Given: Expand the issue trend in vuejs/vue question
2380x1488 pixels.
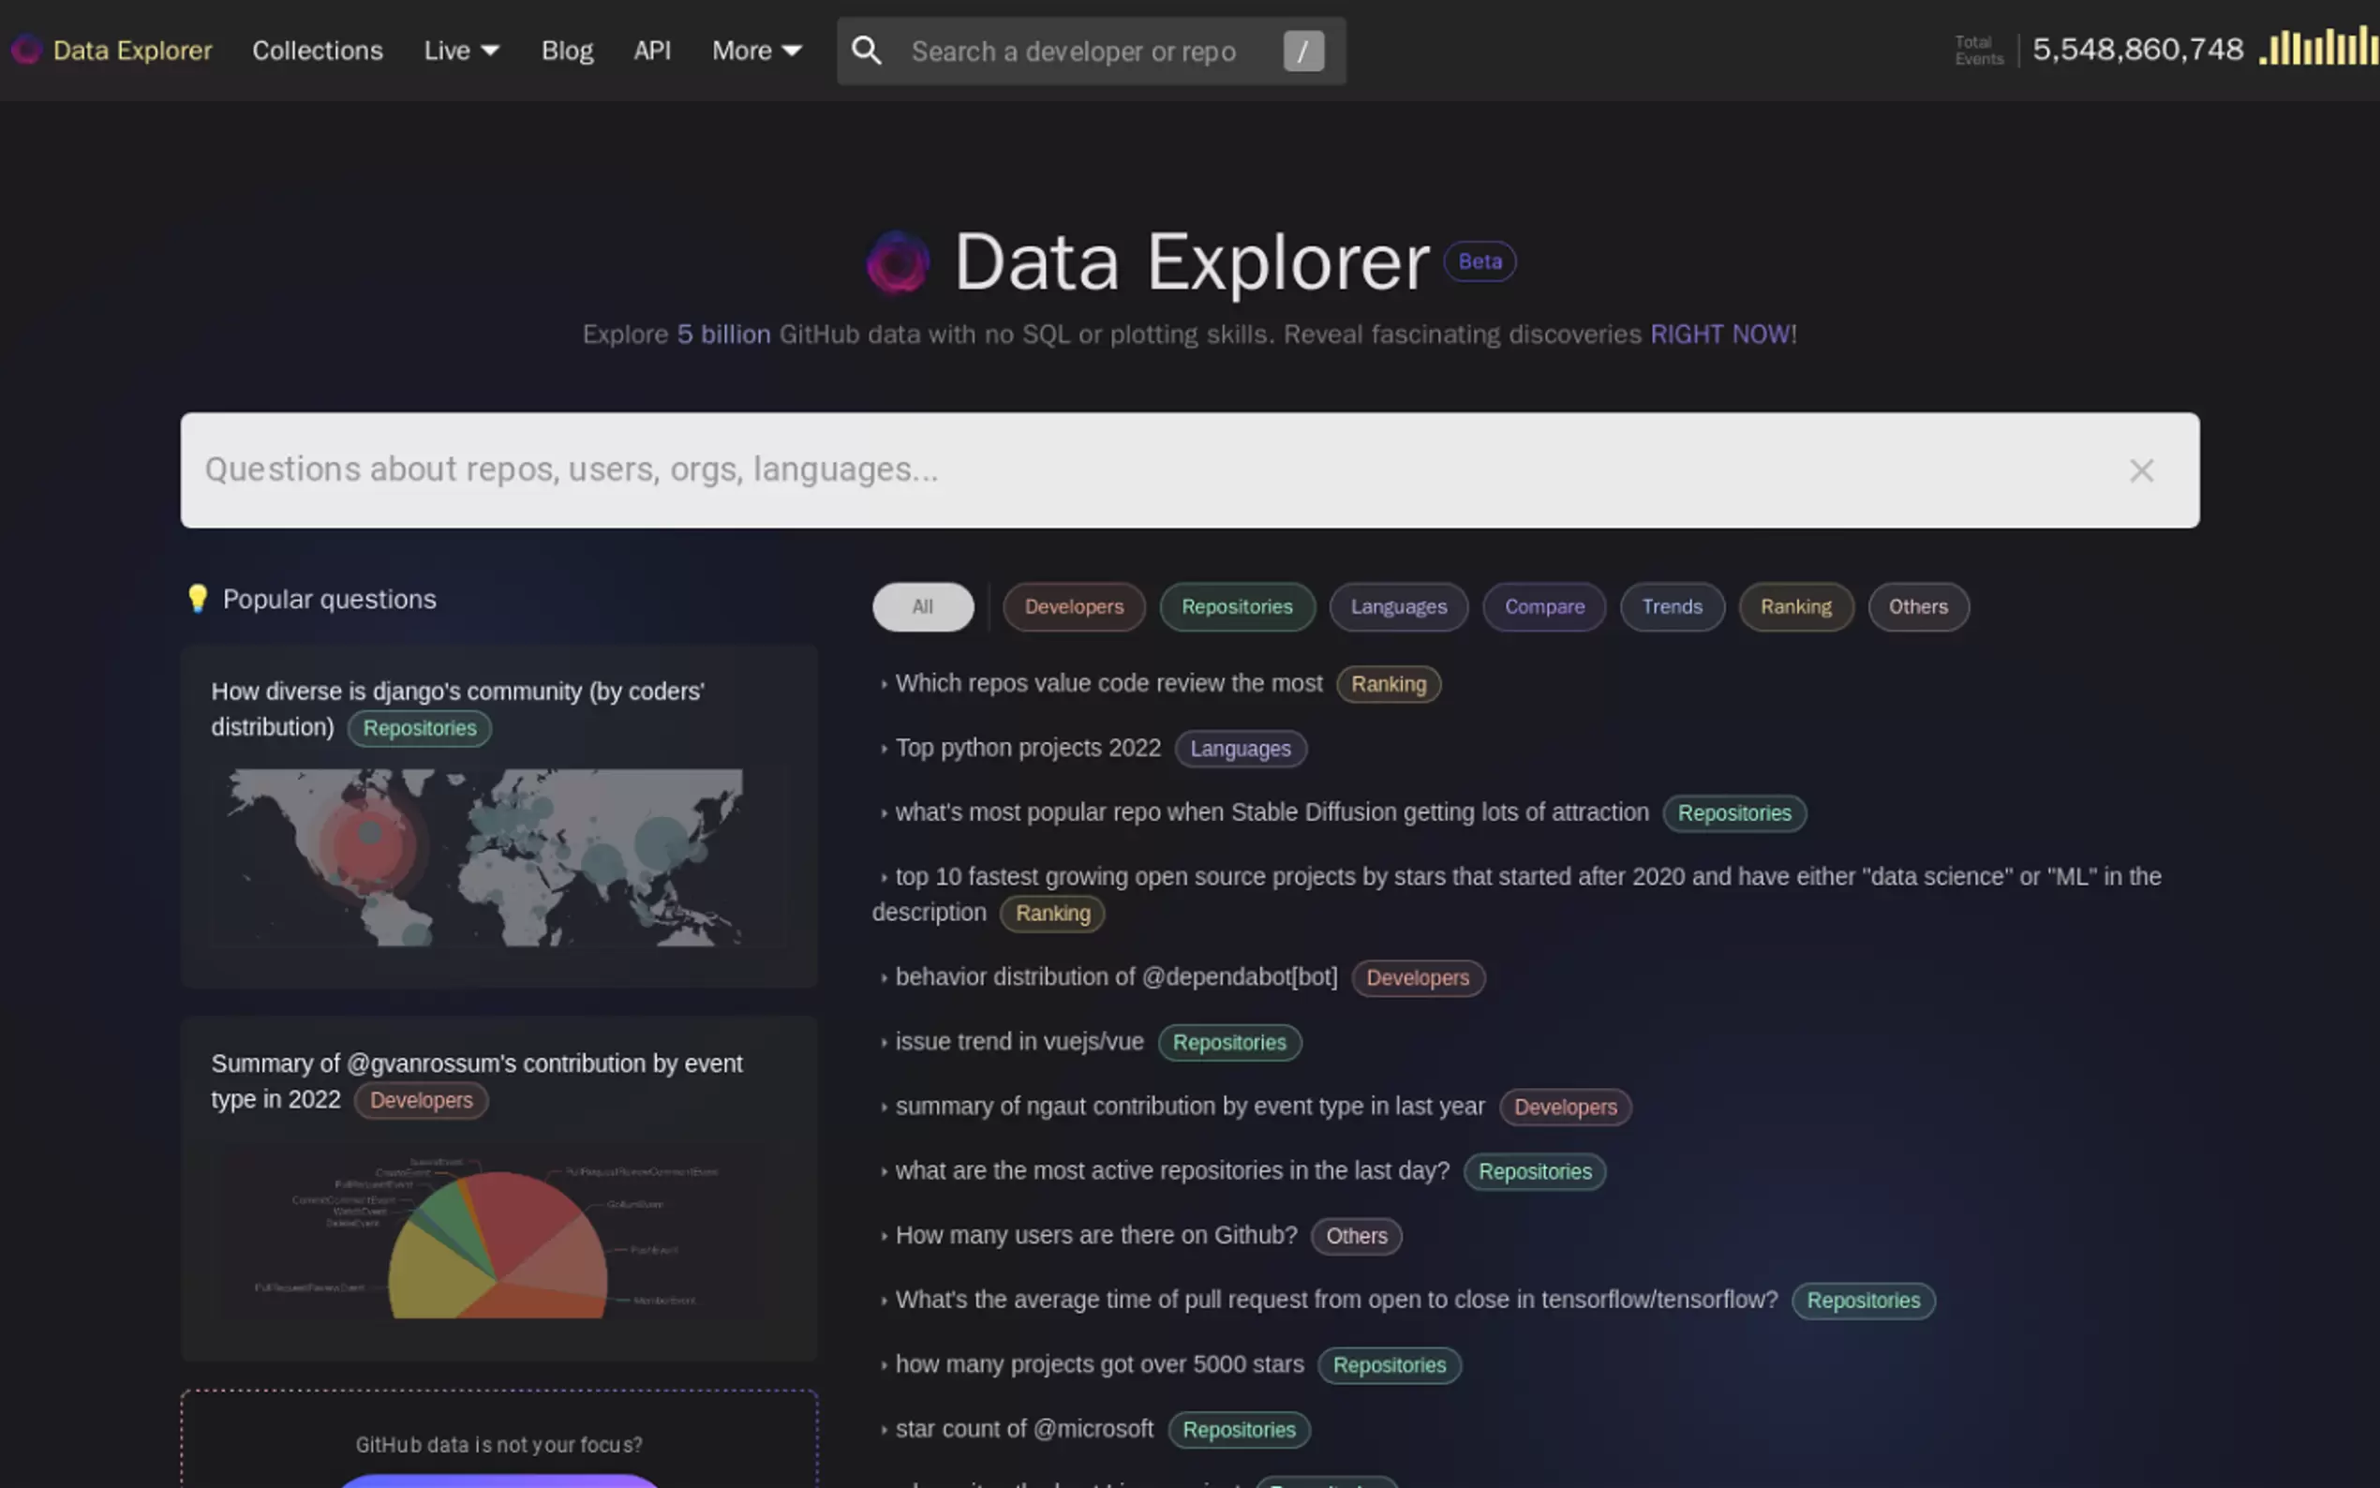Looking at the screenshot, I should click(1019, 1041).
